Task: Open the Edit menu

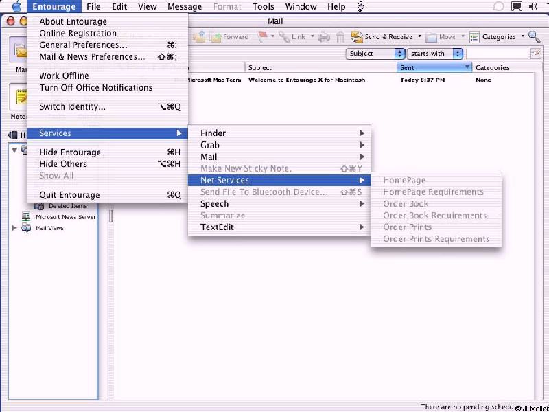Action: click(x=119, y=6)
